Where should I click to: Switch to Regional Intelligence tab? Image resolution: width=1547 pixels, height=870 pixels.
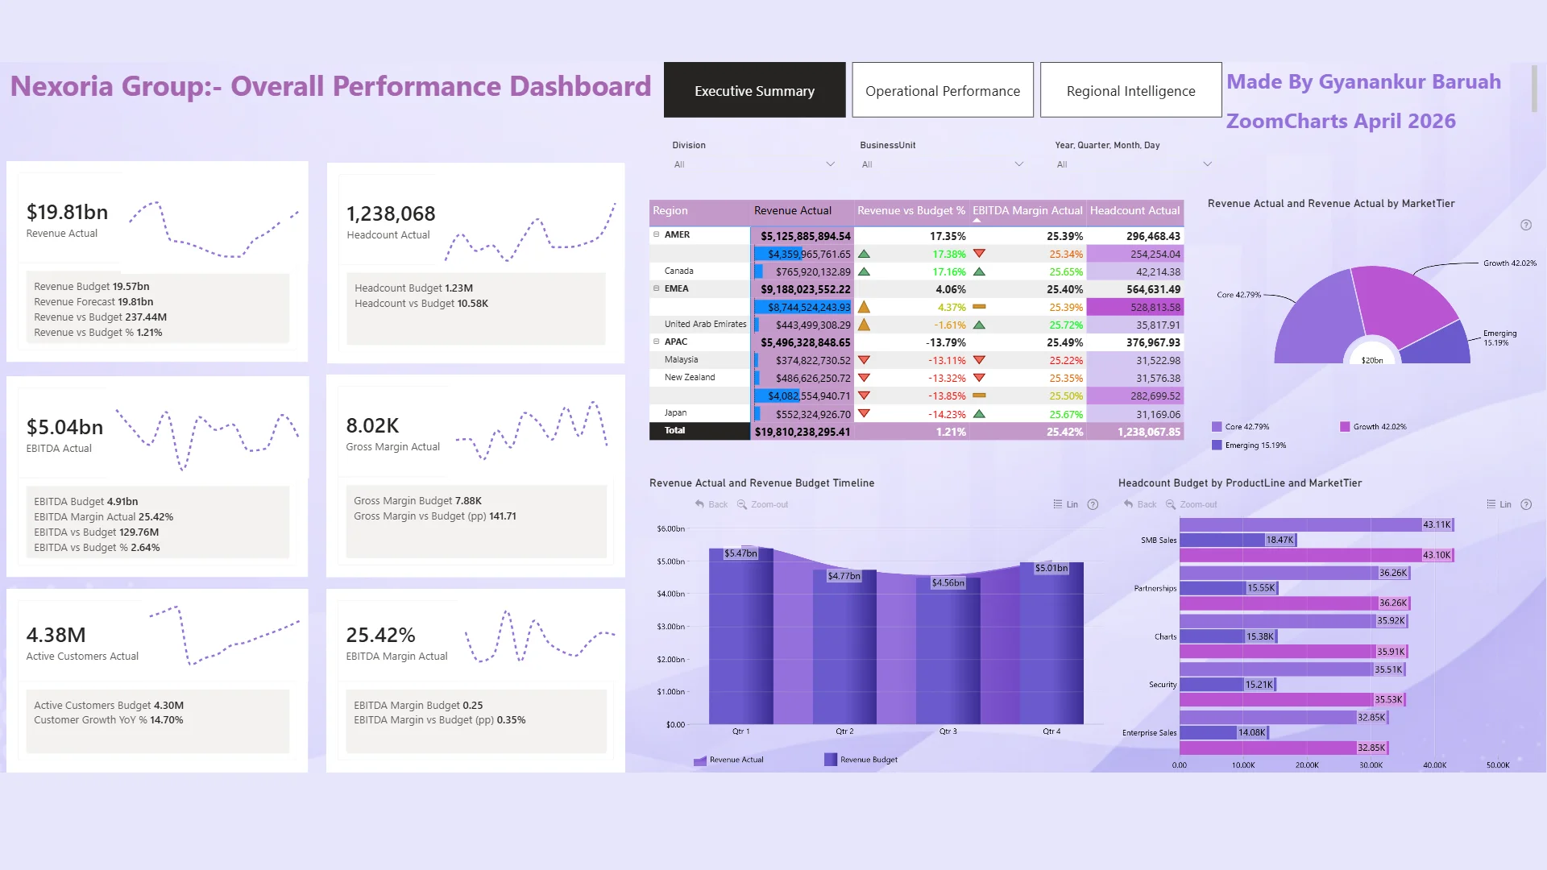click(1130, 91)
